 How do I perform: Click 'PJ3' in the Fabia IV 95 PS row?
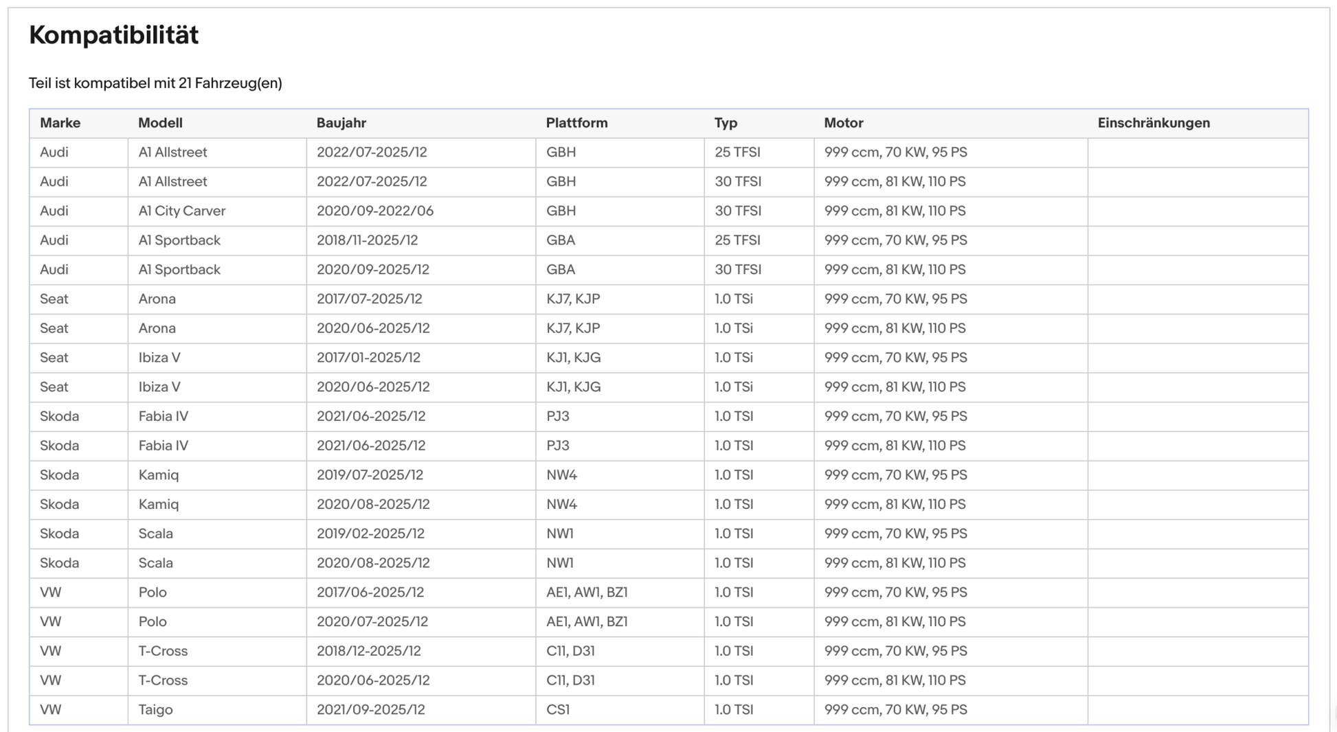coord(558,416)
